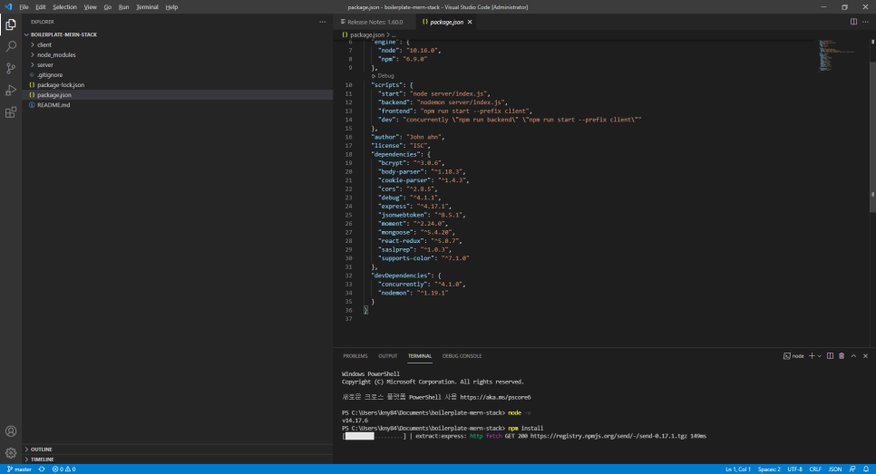Close the terminal panel
This screenshot has height=474, width=876.
pyautogui.click(x=865, y=355)
